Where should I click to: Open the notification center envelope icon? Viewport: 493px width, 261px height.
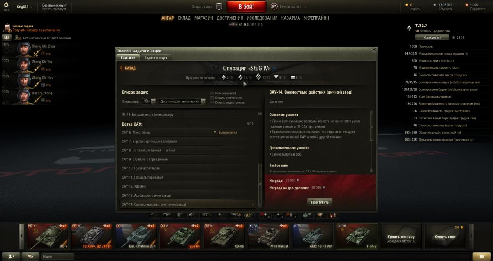click(x=481, y=256)
